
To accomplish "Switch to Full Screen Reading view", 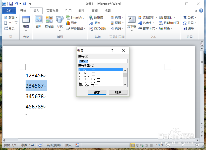I will coord(138,145).
